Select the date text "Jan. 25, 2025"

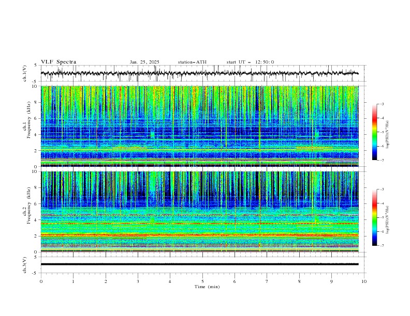(144, 62)
